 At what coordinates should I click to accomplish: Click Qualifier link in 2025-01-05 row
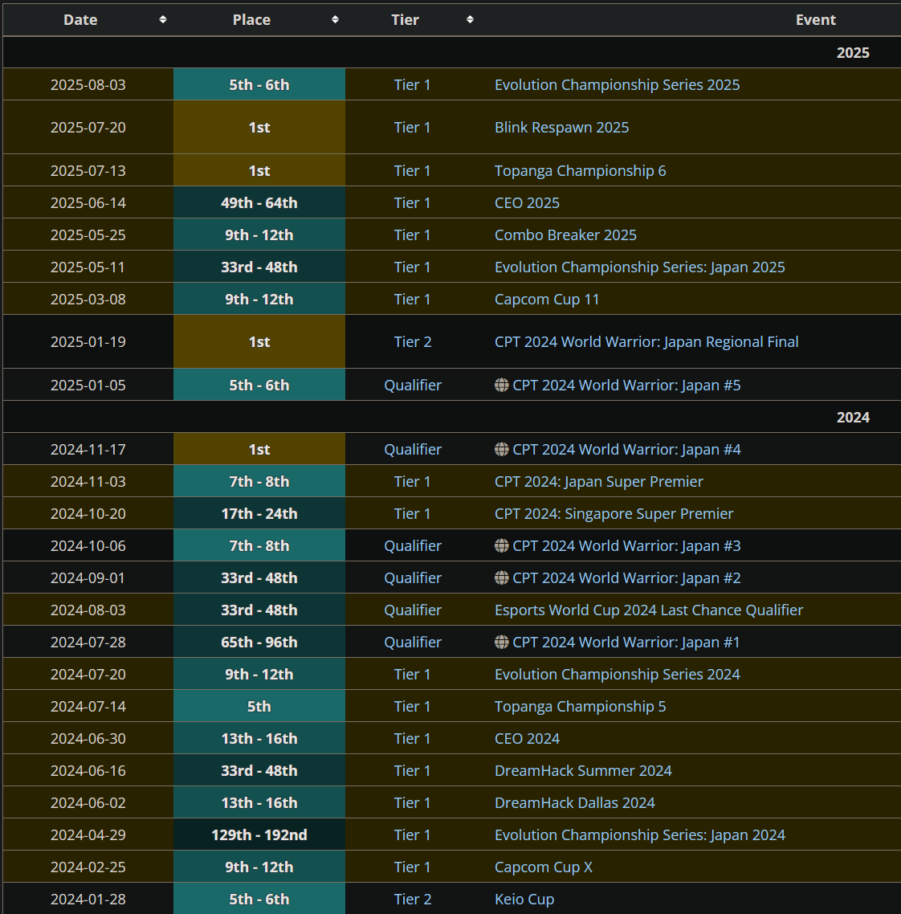click(413, 386)
